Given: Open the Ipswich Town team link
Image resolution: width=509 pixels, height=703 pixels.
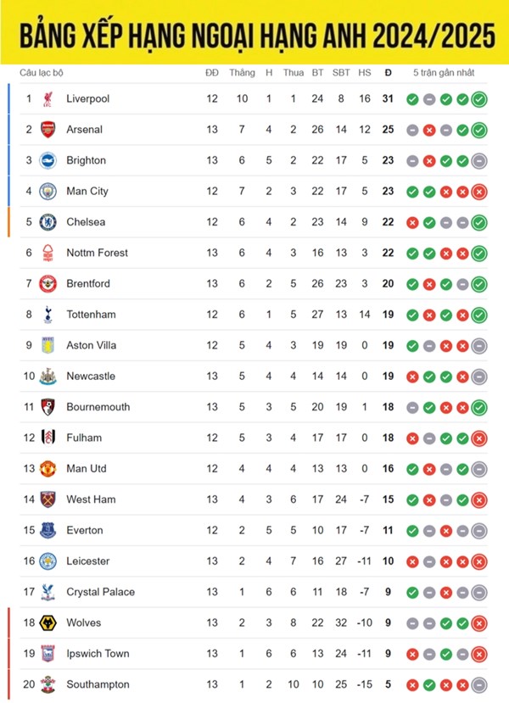Looking at the screenshot, I should tap(98, 654).
